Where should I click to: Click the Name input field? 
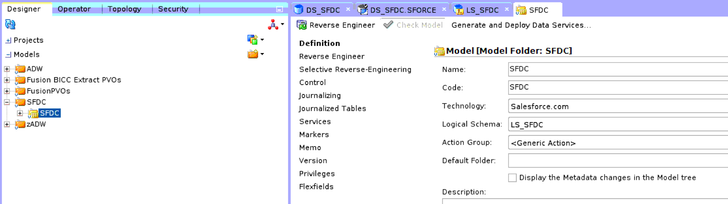pyautogui.click(x=616, y=69)
